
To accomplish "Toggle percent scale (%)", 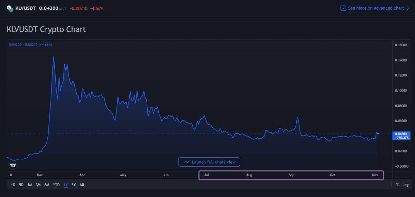I will [x=398, y=185].
